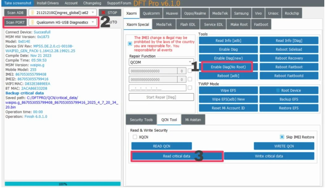Select the Xiaomi Special sub-tab
326x190 pixels.
point(138,25)
